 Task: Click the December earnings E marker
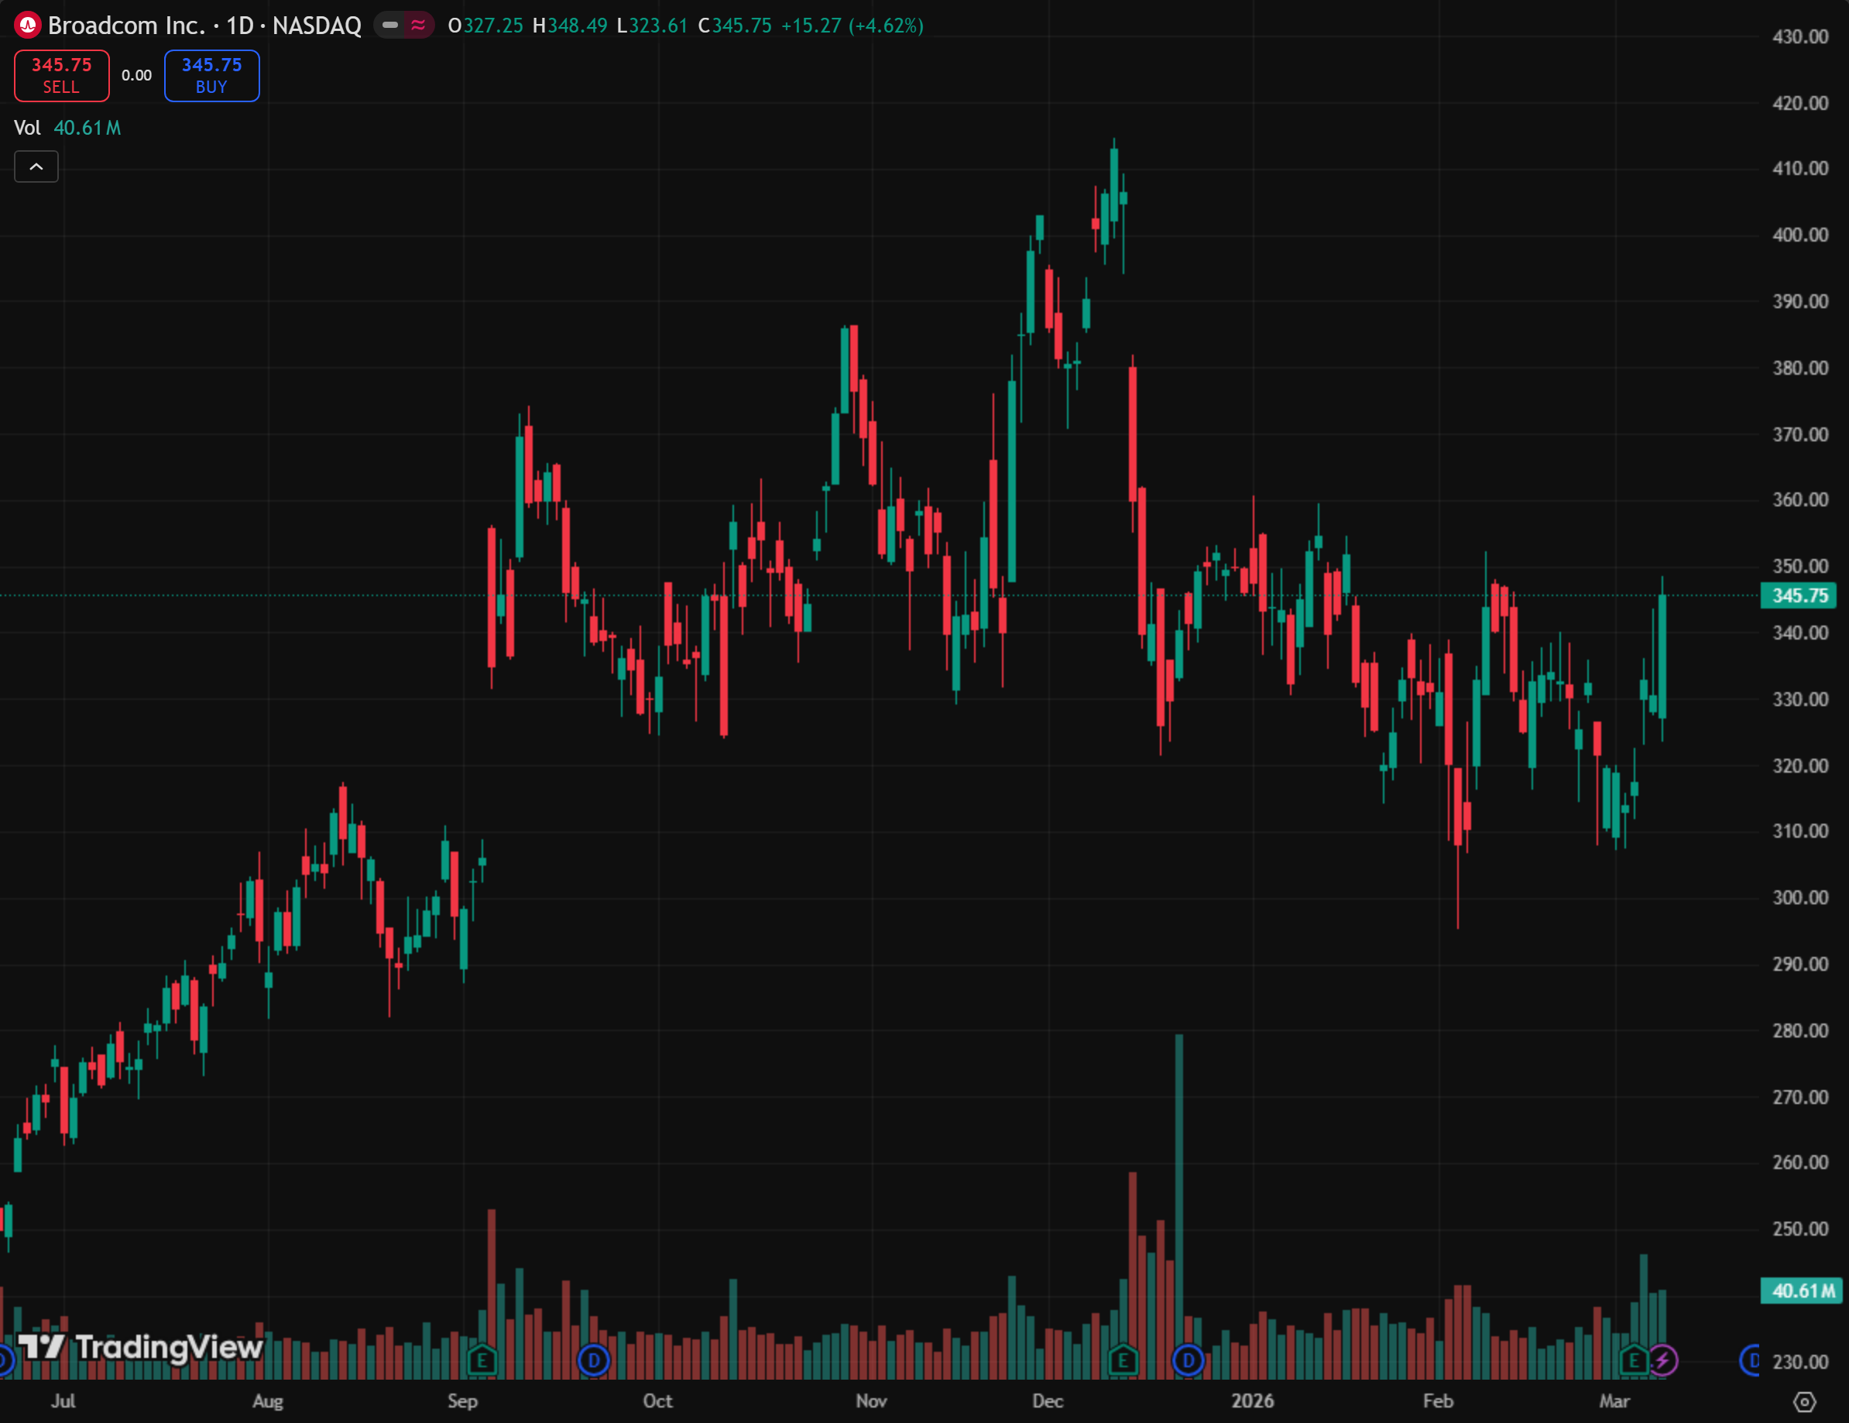1123,1360
